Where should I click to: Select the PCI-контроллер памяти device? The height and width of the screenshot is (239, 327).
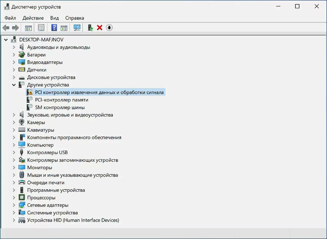point(62,100)
